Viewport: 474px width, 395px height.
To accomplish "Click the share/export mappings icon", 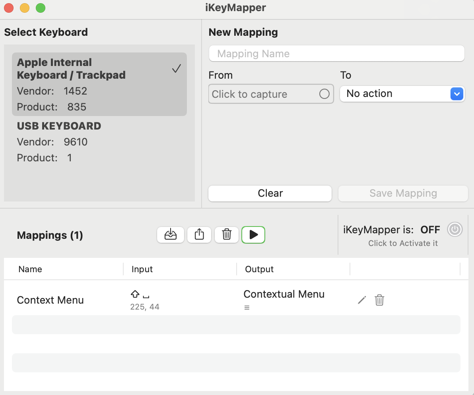I will click(x=199, y=235).
